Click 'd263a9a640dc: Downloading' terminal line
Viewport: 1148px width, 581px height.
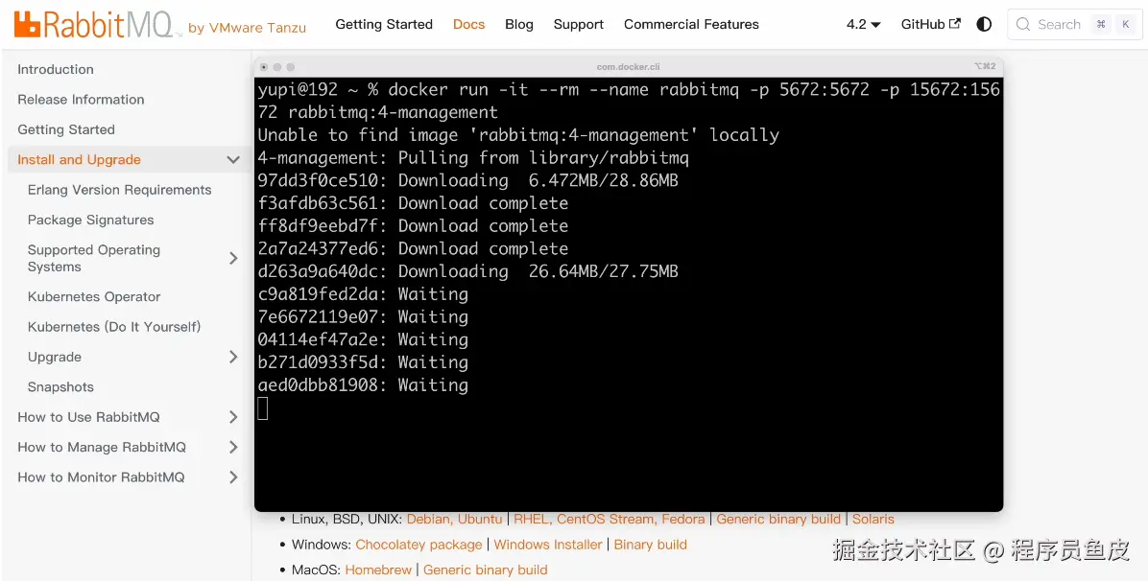467,271
